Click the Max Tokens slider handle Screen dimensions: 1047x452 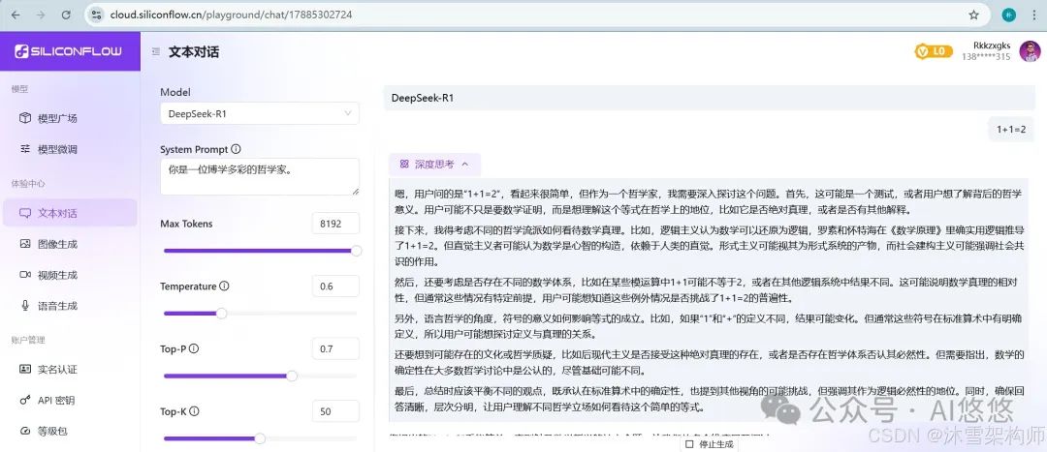[357, 251]
